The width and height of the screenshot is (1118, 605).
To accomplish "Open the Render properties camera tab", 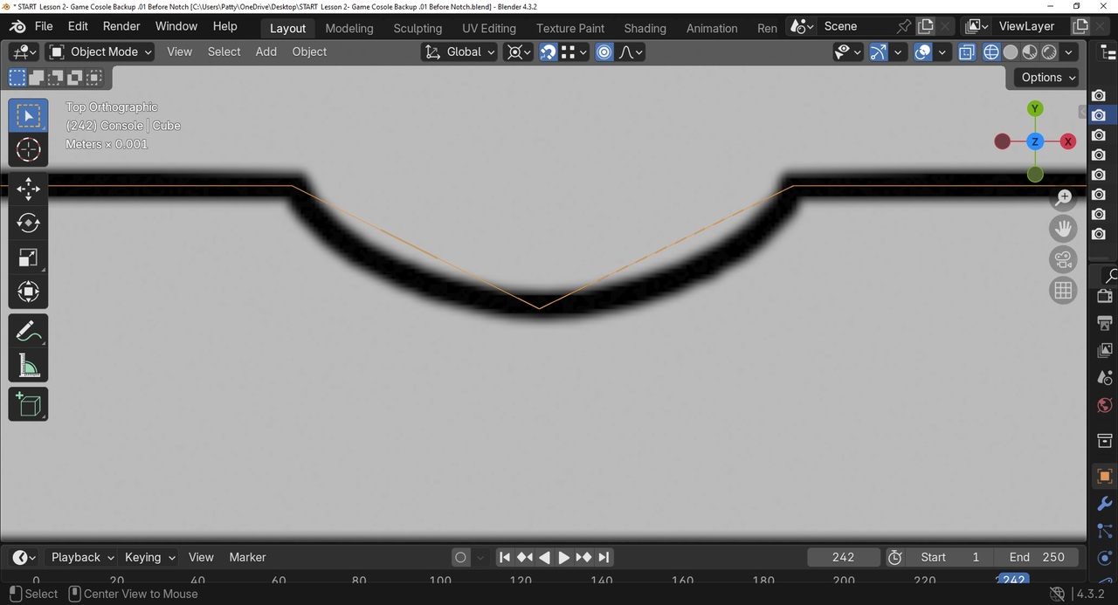I will 1104,297.
